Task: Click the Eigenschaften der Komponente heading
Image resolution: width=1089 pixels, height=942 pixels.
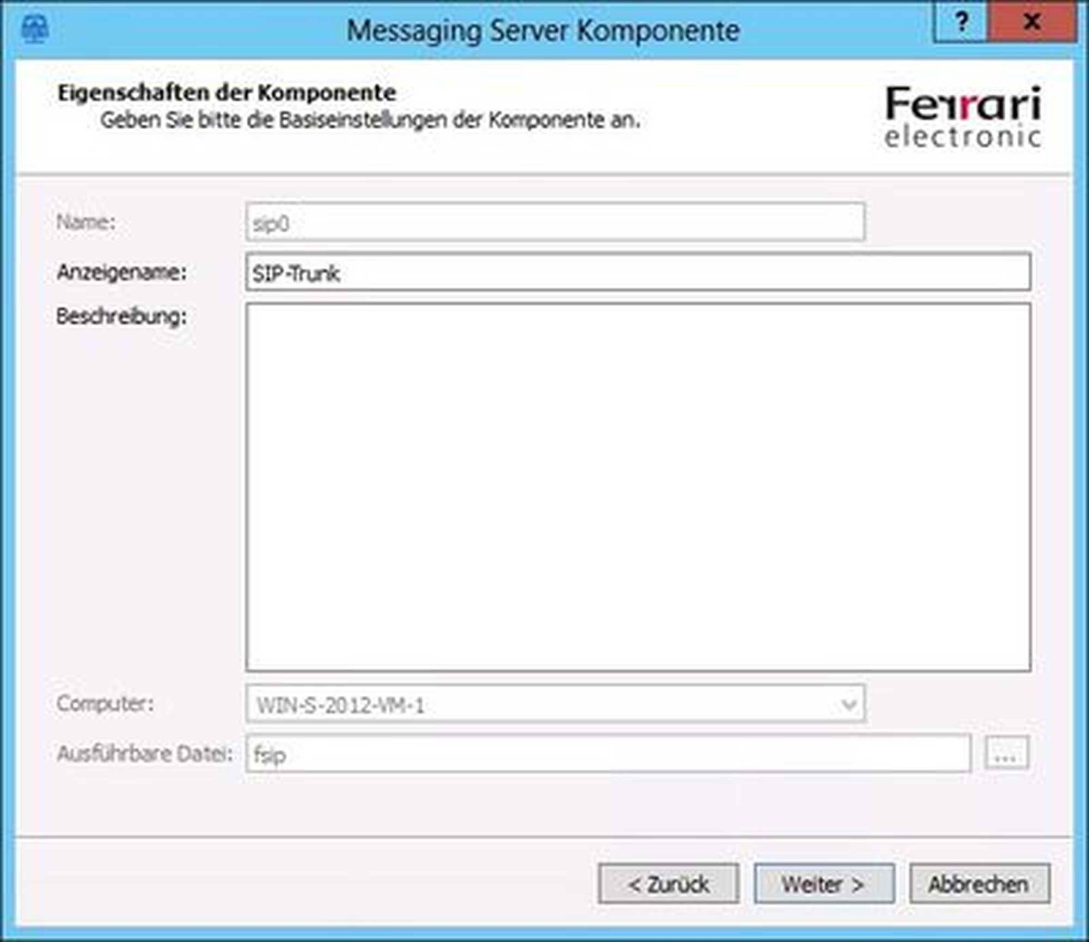Action: tap(227, 93)
